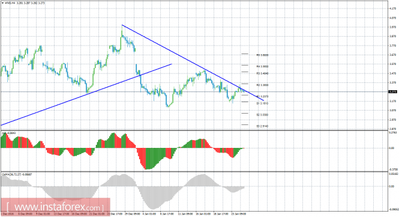Click the S1 3.1610 support level label
The height and width of the screenshot is (217, 399).
262,103
